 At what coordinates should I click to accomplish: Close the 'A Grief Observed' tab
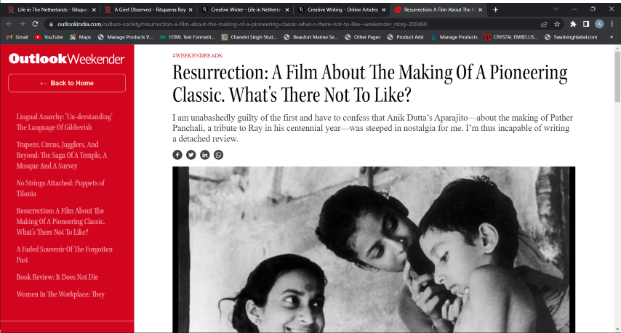[x=191, y=9]
